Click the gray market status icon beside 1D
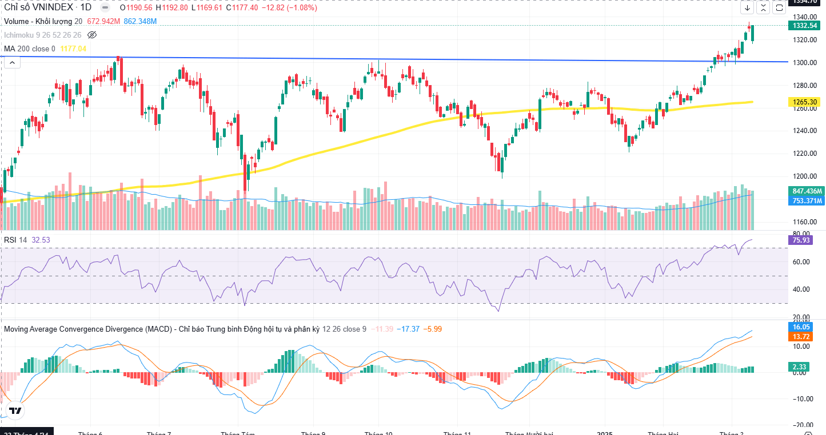This screenshot has width=826, height=435. (x=105, y=8)
